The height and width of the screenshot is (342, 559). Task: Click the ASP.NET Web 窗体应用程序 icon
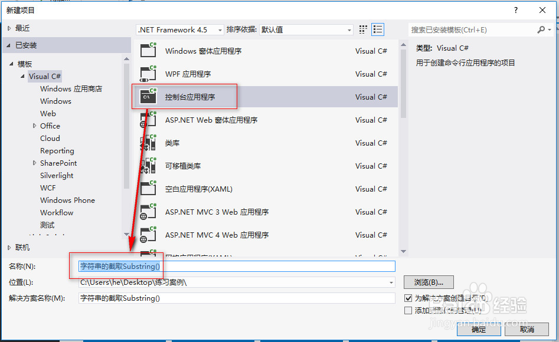pos(148,120)
